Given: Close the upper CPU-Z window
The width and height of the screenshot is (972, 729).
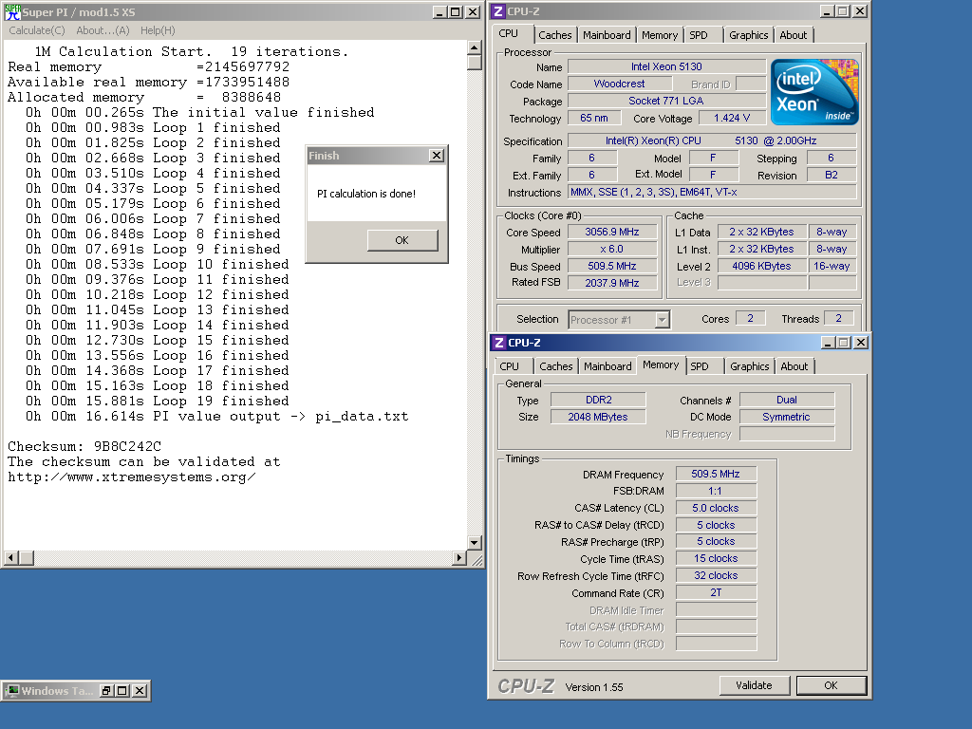Looking at the screenshot, I should click(860, 11).
